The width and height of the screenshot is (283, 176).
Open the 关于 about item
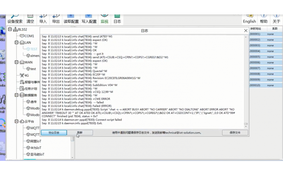pyautogui.click(x=276, y=19)
